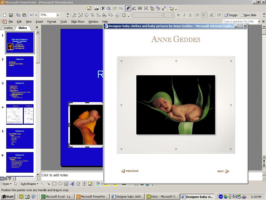266x200 pixels.
Task: Open the Slide Show menu
Action: pyautogui.click(x=77, y=22)
